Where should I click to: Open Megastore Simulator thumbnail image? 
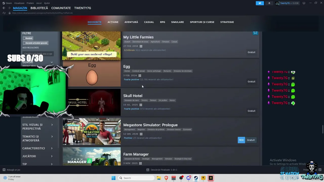pos(92,131)
